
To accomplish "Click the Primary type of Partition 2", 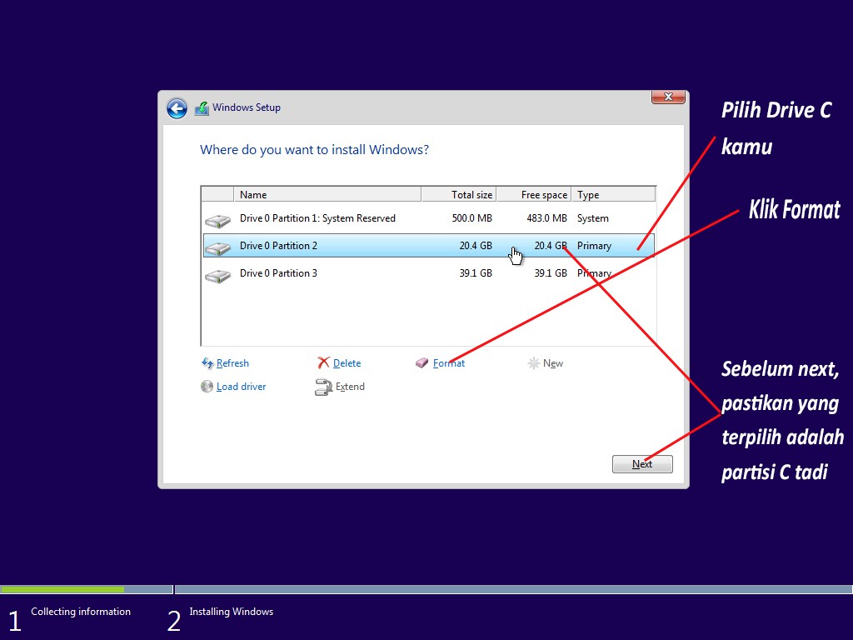I will 594,246.
